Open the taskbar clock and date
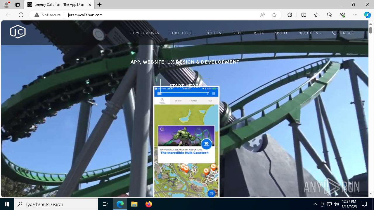This screenshot has width=374, height=210. tap(349, 204)
